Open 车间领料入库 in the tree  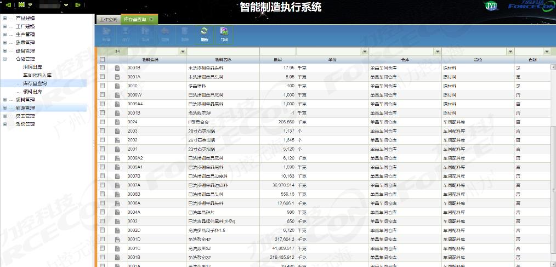37,75
